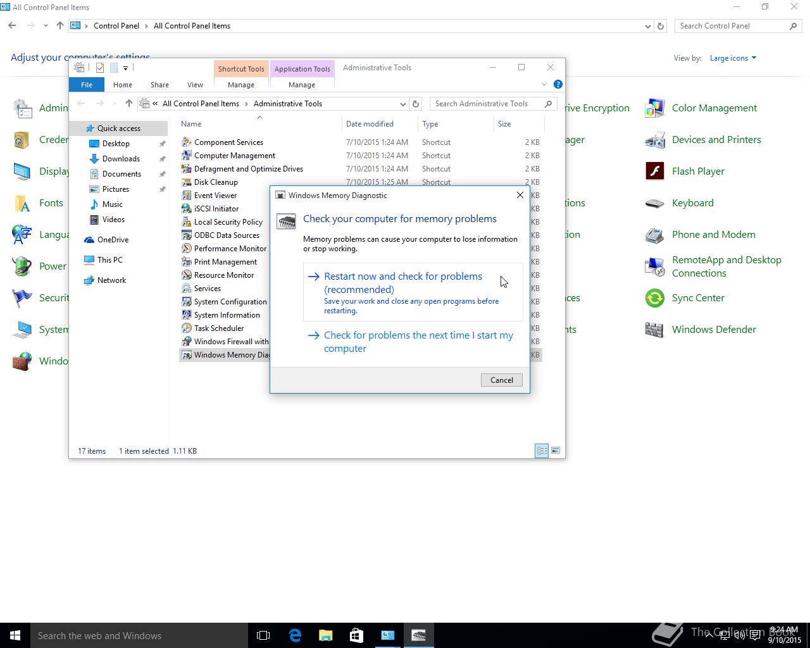
Task: Select the Resource Monitor icon
Action: (x=186, y=275)
